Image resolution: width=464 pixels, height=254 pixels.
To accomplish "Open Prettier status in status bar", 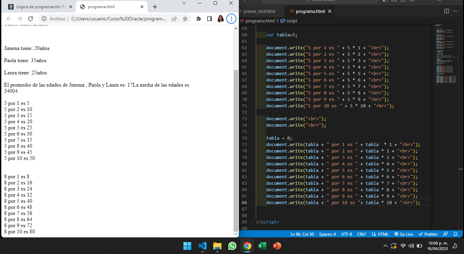I will click(x=428, y=234).
